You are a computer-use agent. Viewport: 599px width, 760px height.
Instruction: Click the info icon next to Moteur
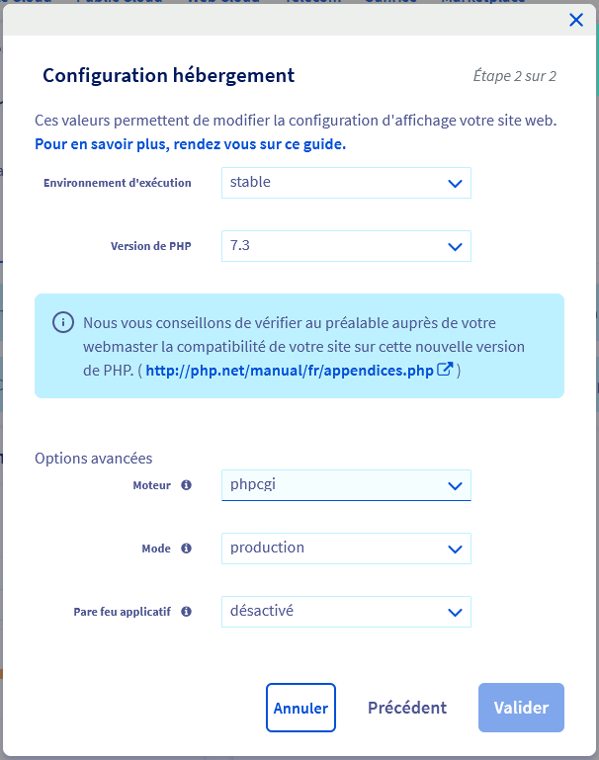187,485
